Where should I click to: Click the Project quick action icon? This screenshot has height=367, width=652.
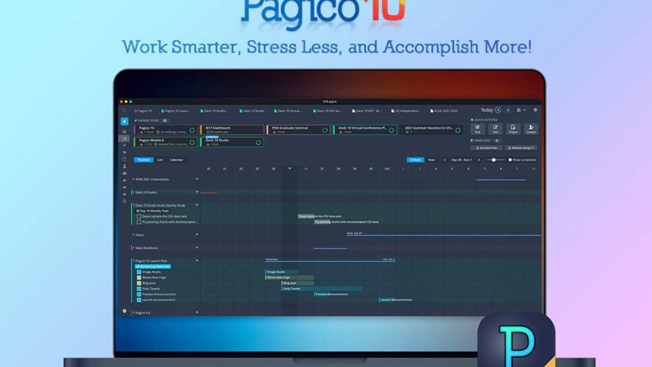[513, 129]
